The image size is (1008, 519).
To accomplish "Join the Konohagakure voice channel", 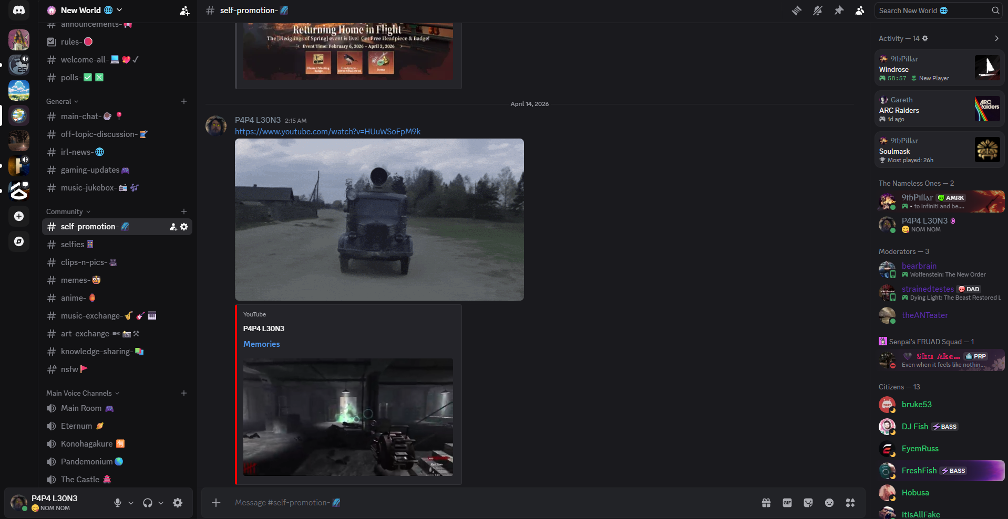I will coord(117,444).
